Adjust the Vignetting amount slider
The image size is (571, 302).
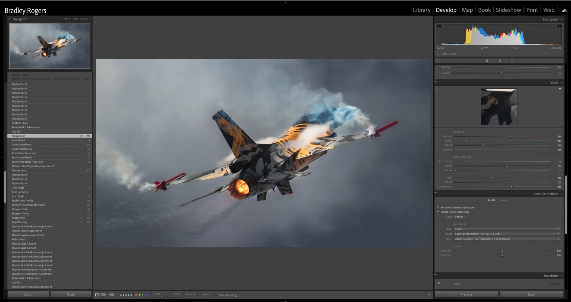(x=502, y=255)
